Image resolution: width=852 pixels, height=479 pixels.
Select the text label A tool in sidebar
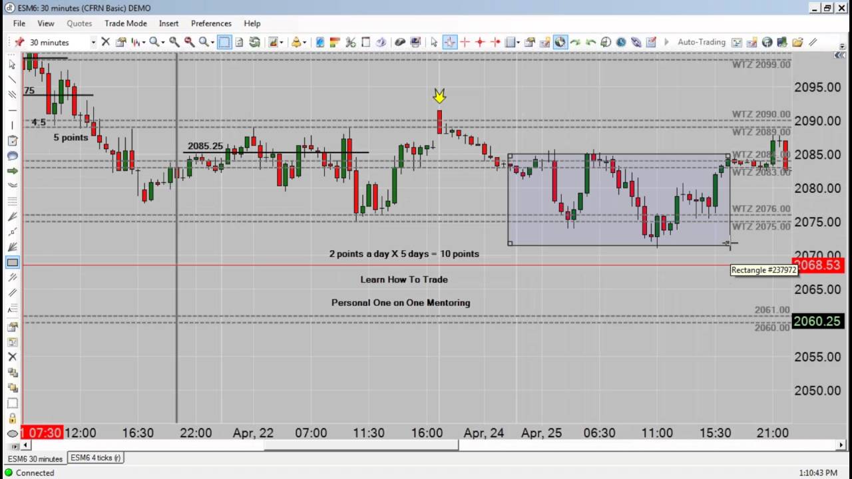coord(12,309)
